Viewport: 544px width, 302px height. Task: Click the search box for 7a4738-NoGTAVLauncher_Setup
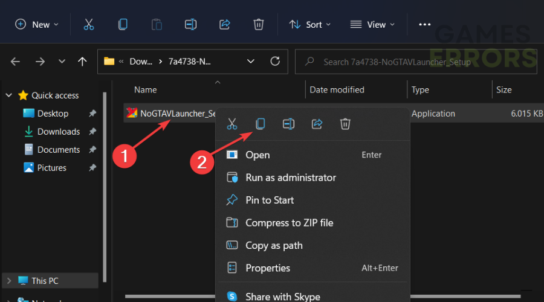(x=417, y=62)
